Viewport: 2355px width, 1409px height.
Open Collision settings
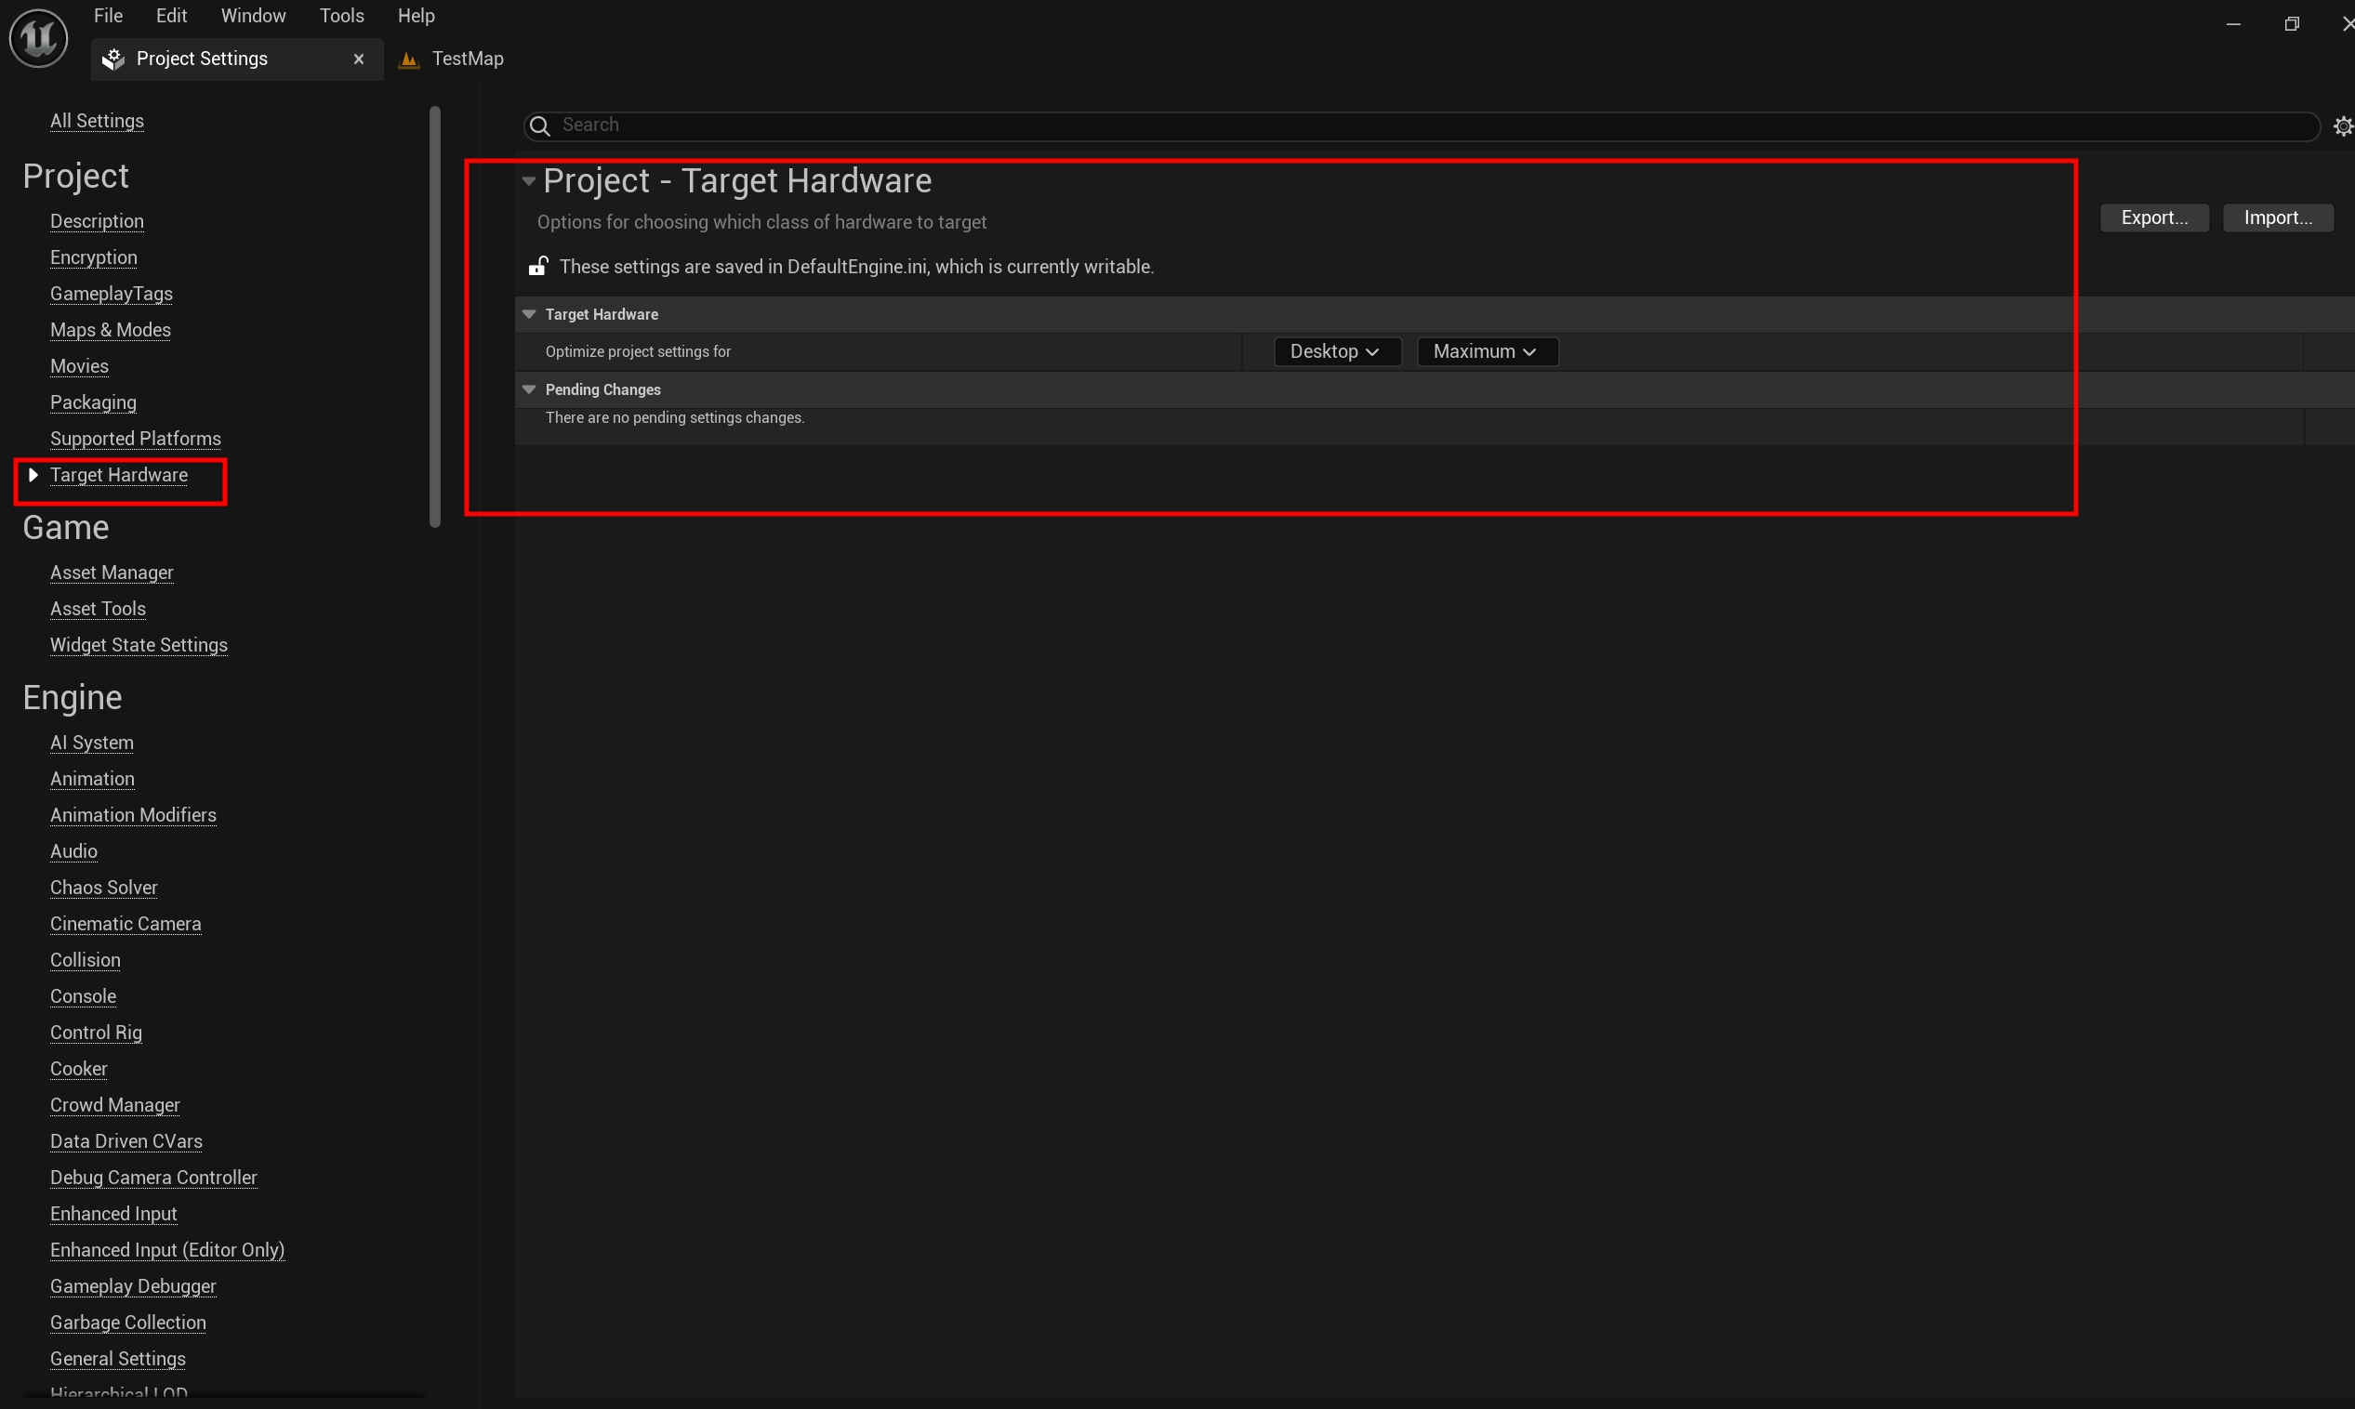click(x=85, y=960)
